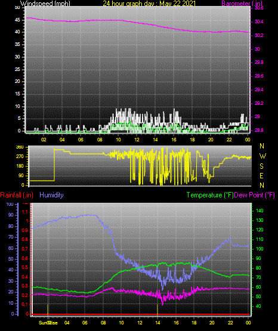Click the 90 humidity scale value
The height and width of the screenshot is (331, 278).
(11, 215)
